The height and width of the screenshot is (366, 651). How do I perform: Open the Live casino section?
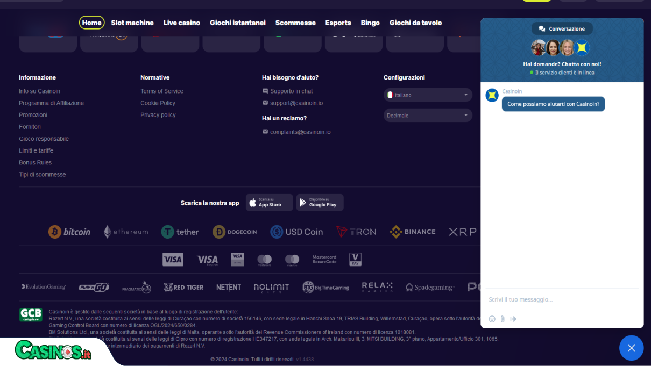click(x=182, y=23)
